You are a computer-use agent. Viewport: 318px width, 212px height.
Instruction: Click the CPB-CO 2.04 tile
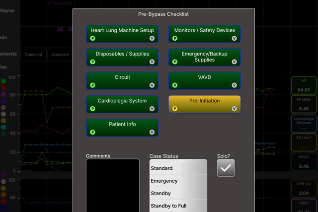click(x=304, y=189)
